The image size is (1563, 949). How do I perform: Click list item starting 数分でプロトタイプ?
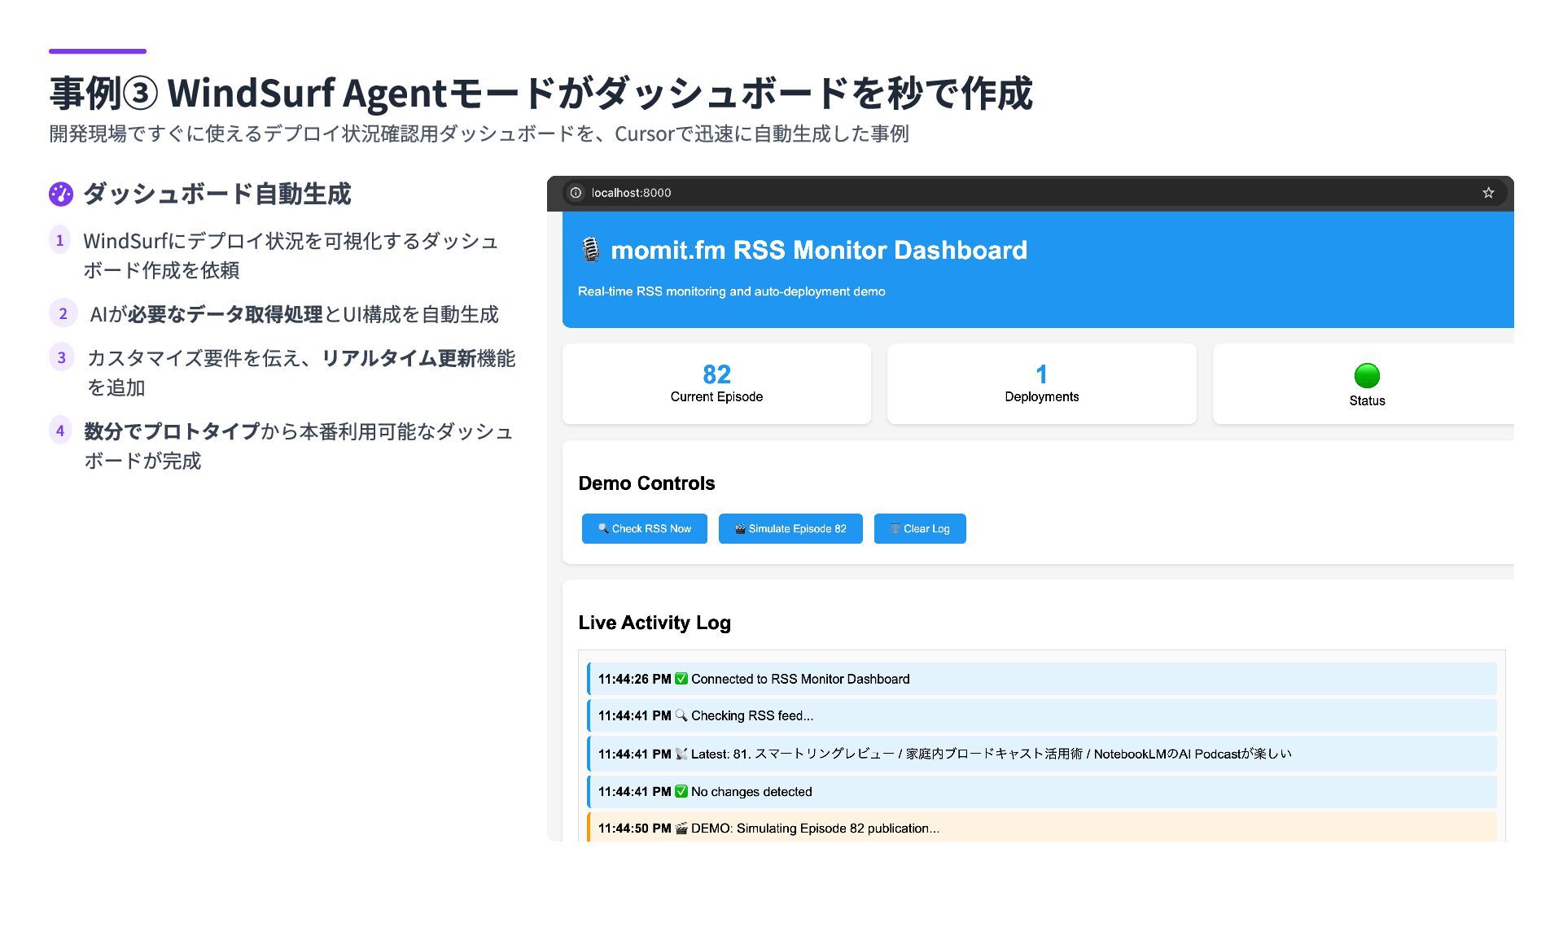point(299,446)
